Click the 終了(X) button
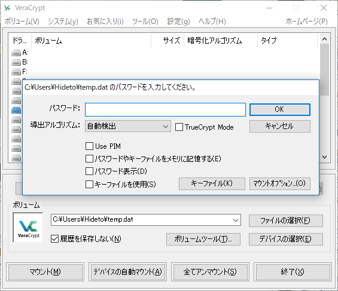 [293, 272]
